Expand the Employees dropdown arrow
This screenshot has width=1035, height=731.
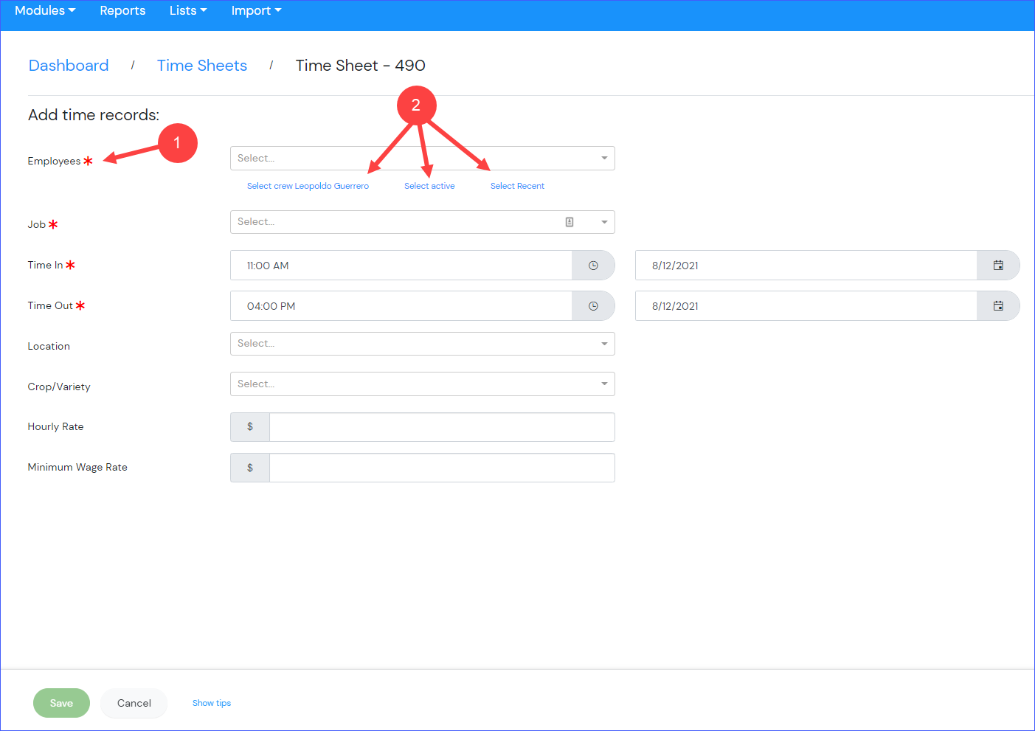tap(604, 159)
